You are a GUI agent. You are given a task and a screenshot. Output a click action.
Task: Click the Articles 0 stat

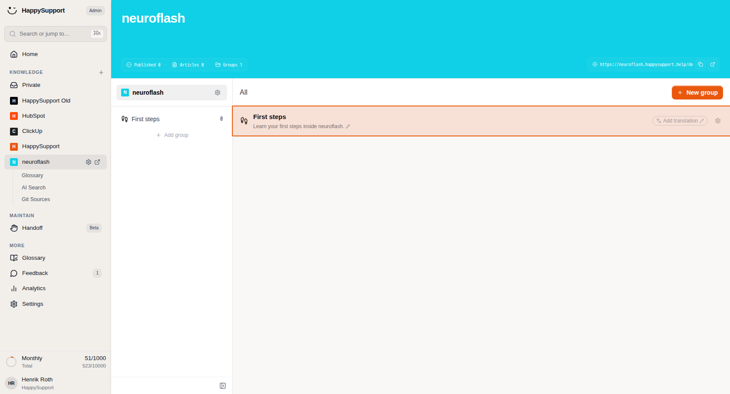point(188,65)
